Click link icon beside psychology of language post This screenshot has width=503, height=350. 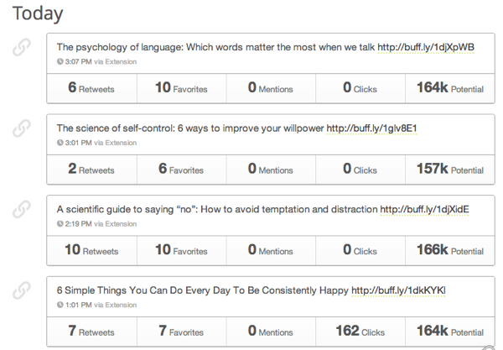tap(22, 49)
